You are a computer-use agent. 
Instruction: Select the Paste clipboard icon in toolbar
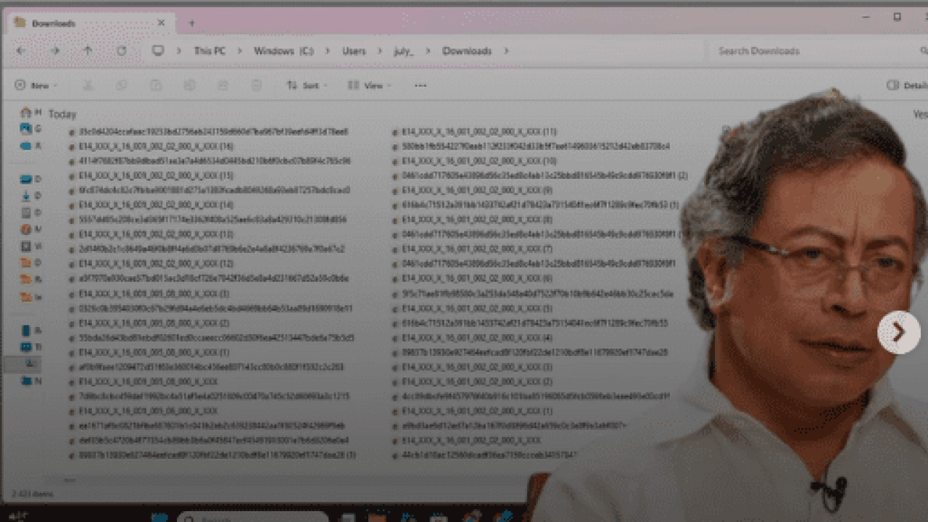tap(155, 86)
